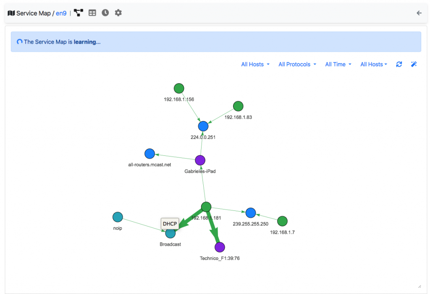The height and width of the screenshot is (294, 430).
Task: Switch to graph view icon
Action: pos(79,13)
